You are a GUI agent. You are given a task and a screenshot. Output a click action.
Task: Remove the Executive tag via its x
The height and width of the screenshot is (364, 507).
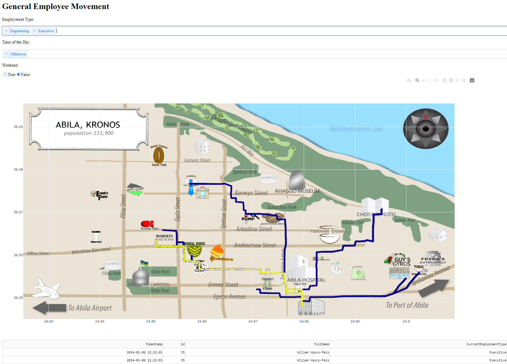(35, 31)
